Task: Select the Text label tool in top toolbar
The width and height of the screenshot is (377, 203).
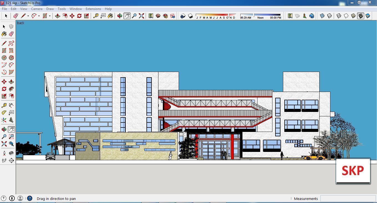Action: coord(103,16)
